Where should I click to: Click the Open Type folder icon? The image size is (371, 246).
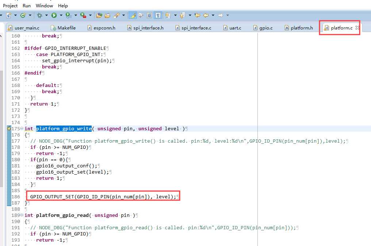tap(107, 15)
